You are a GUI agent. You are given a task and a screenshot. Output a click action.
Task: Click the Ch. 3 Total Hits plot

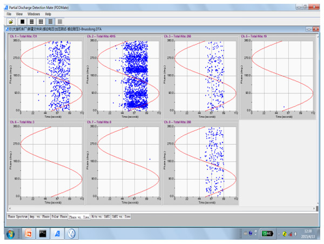[205, 76]
